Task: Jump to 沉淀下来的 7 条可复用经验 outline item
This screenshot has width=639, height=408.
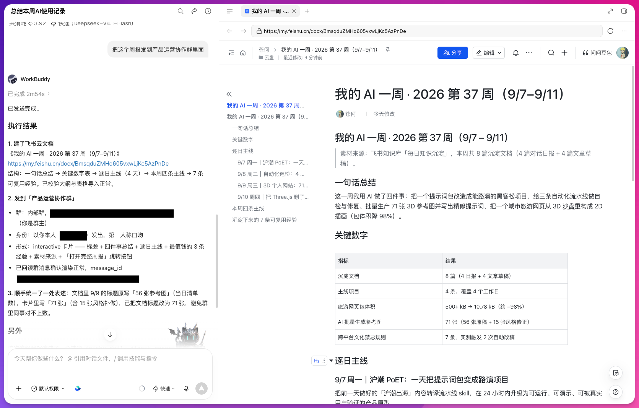Action: (x=265, y=220)
